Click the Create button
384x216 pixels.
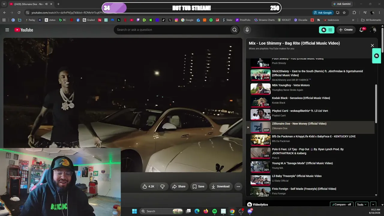(x=346, y=30)
